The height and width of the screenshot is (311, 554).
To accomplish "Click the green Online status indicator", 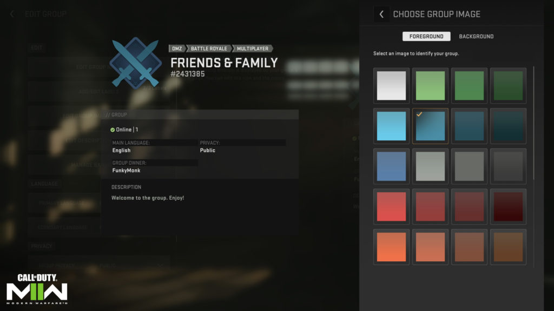I will click(113, 130).
